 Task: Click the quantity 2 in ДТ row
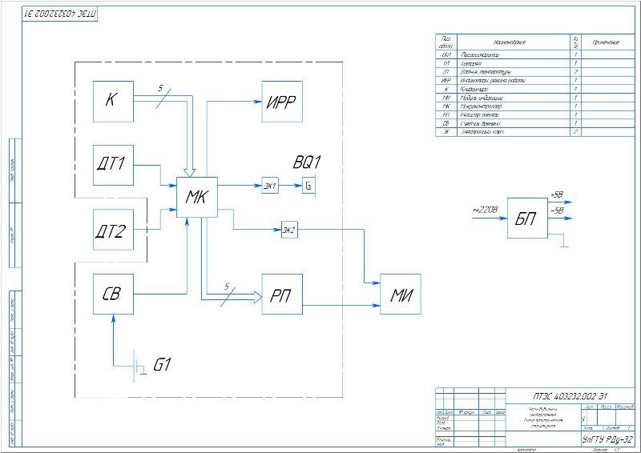click(x=575, y=72)
